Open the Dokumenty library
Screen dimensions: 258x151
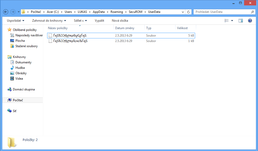pos(23,62)
